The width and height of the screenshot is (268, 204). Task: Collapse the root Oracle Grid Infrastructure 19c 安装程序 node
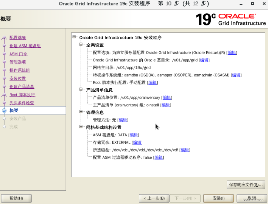74,37
